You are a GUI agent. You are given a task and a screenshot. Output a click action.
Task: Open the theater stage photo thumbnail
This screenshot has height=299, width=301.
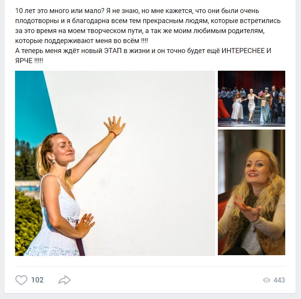[251, 99]
